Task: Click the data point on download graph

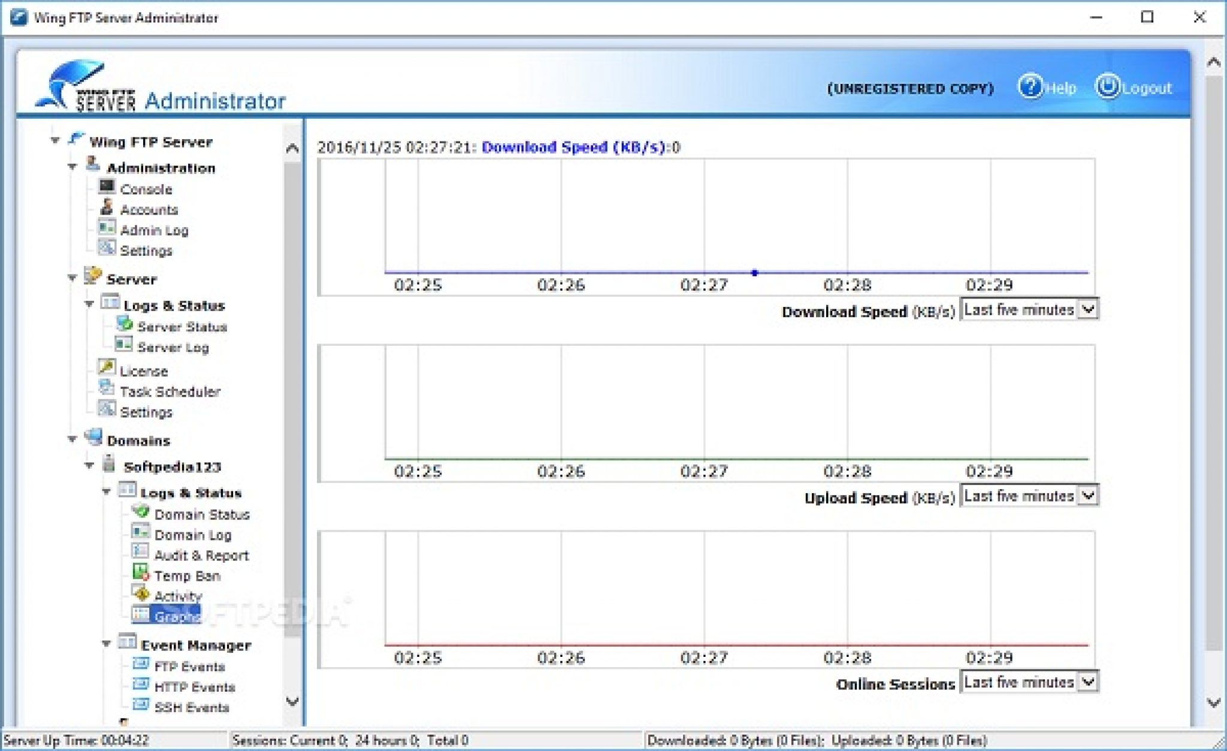Action: pyautogui.click(x=754, y=273)
